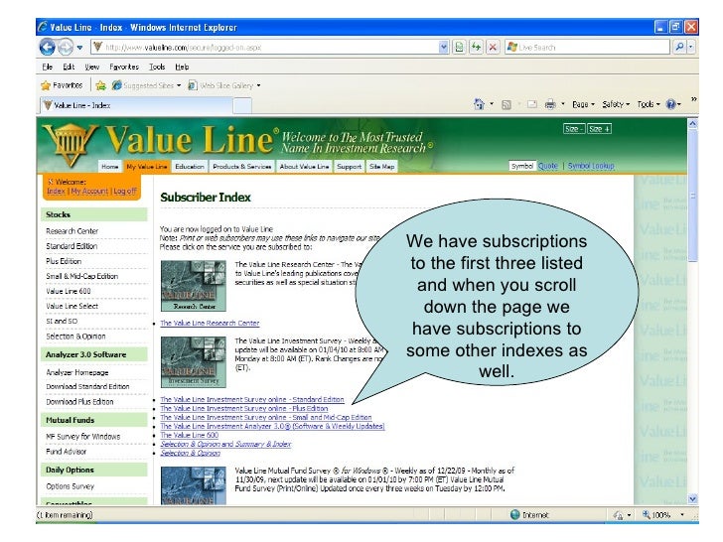723x542 pixels.
Task: Click the Value Line Research Center thumbnail image
Action: point(194,286)
